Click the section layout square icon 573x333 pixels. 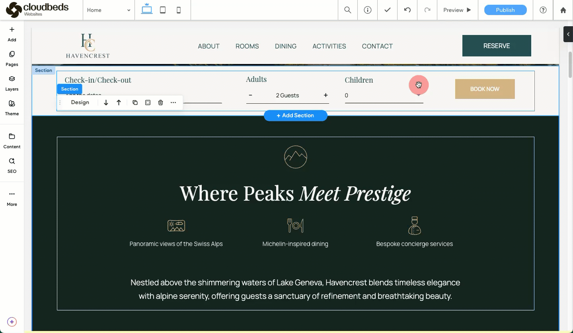[x=148, y=103]
